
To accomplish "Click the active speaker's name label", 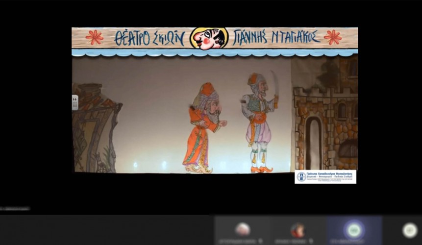I will 348,241.
